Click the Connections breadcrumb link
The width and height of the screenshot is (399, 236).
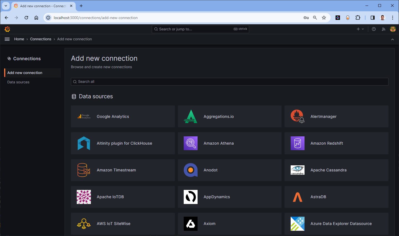(x=41, y=39)
